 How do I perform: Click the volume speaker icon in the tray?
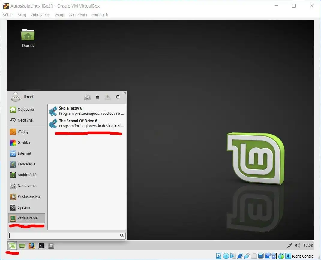tap(297, 246)
